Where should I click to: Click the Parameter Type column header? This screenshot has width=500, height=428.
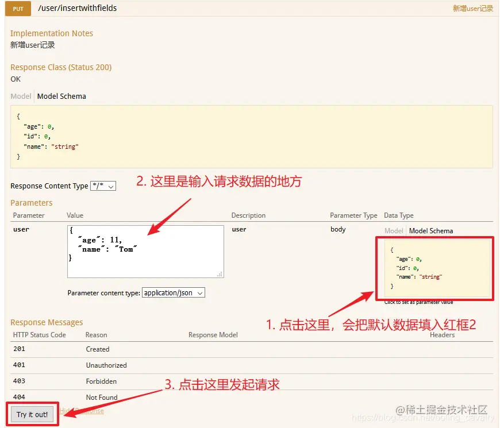tap(353, 215)
